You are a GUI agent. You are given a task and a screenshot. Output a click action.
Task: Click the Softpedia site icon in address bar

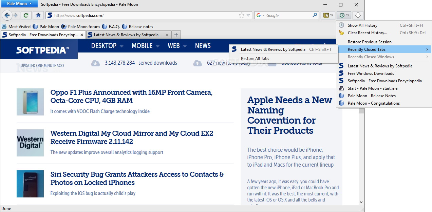50,15
